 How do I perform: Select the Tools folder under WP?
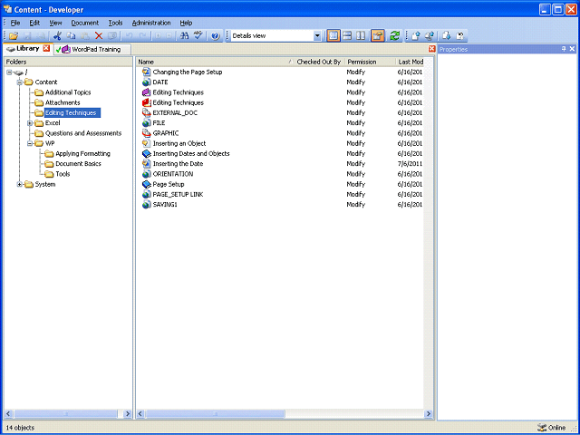63,174
